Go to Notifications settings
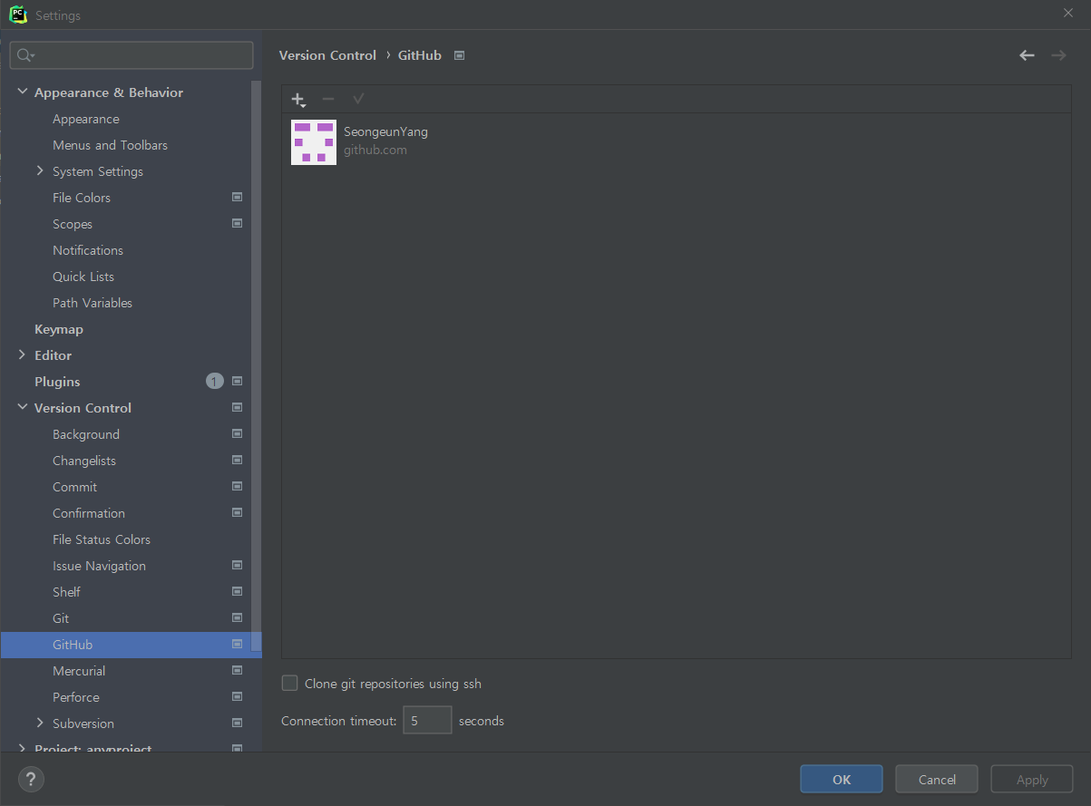Screen dimensions: 1091x806 pos(88,250)
